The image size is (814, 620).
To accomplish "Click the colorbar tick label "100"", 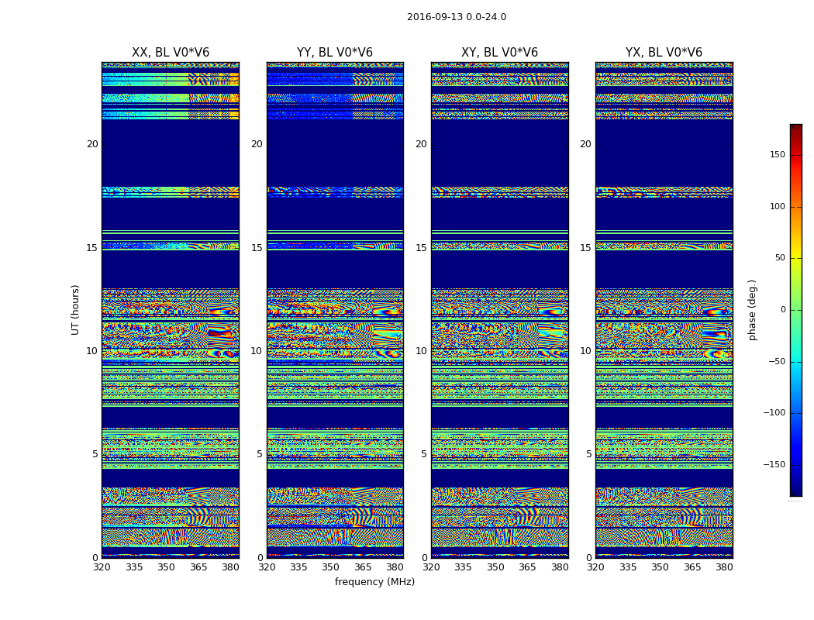I will point(778,206).
